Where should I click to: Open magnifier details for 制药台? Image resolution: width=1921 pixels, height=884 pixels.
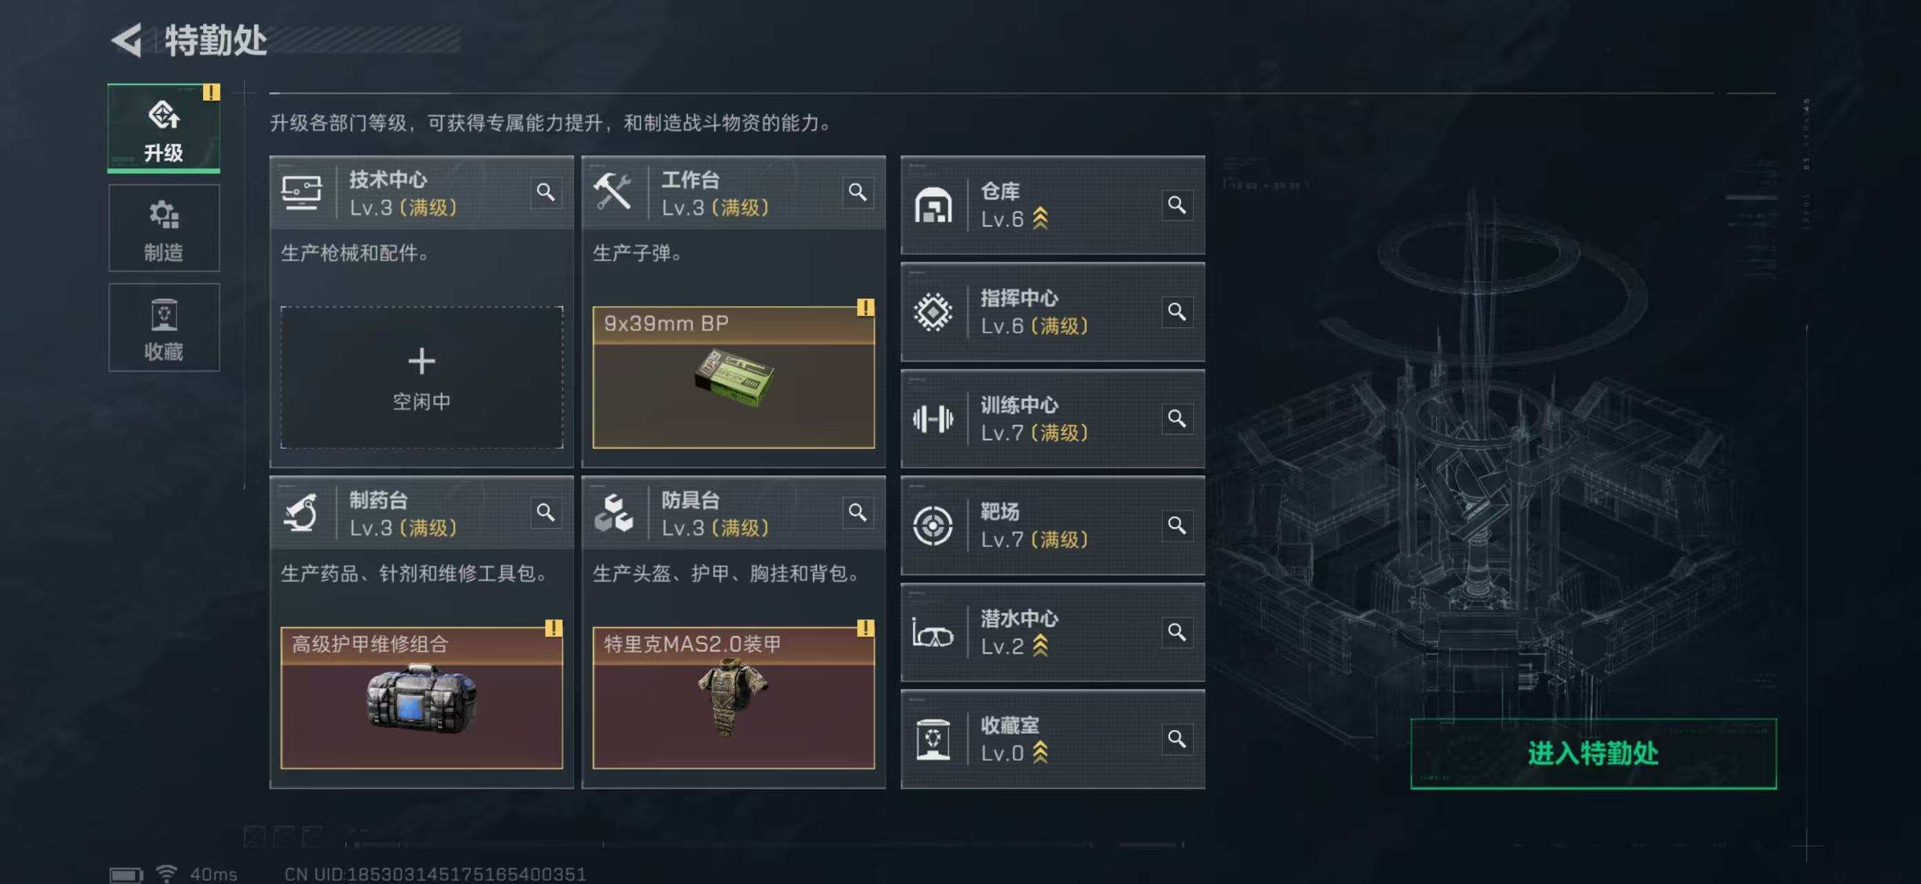[x=545, y=513]
